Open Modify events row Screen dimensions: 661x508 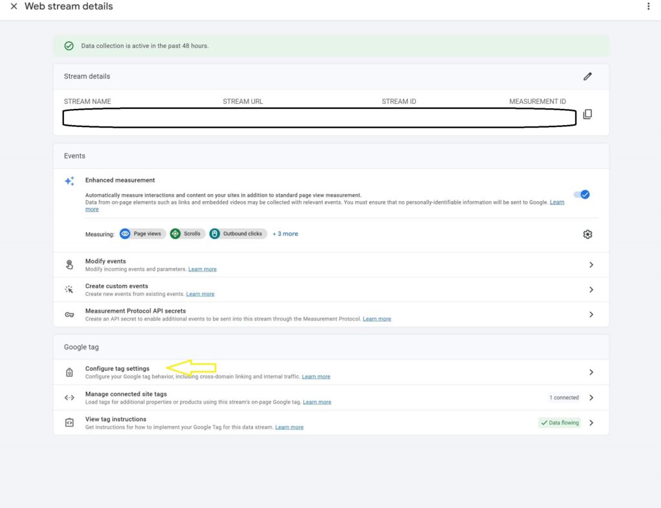click(x=331, y=265)
